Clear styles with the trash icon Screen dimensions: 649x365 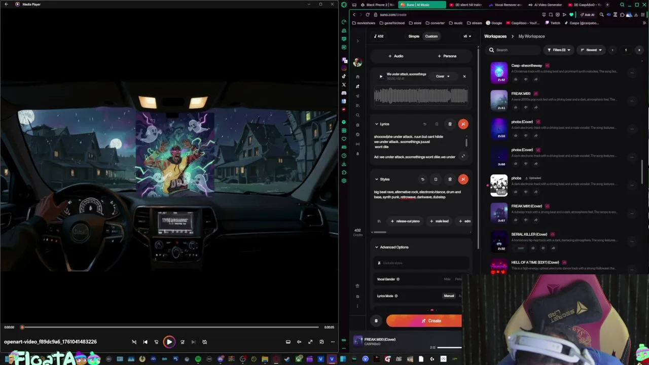tap(450, 179)
